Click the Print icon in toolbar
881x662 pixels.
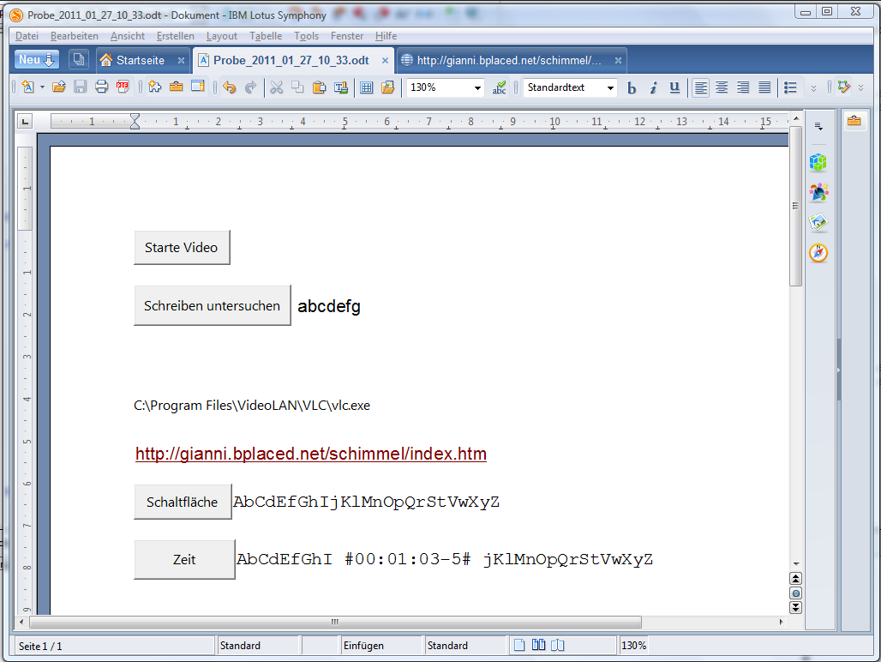pos(102,87)
